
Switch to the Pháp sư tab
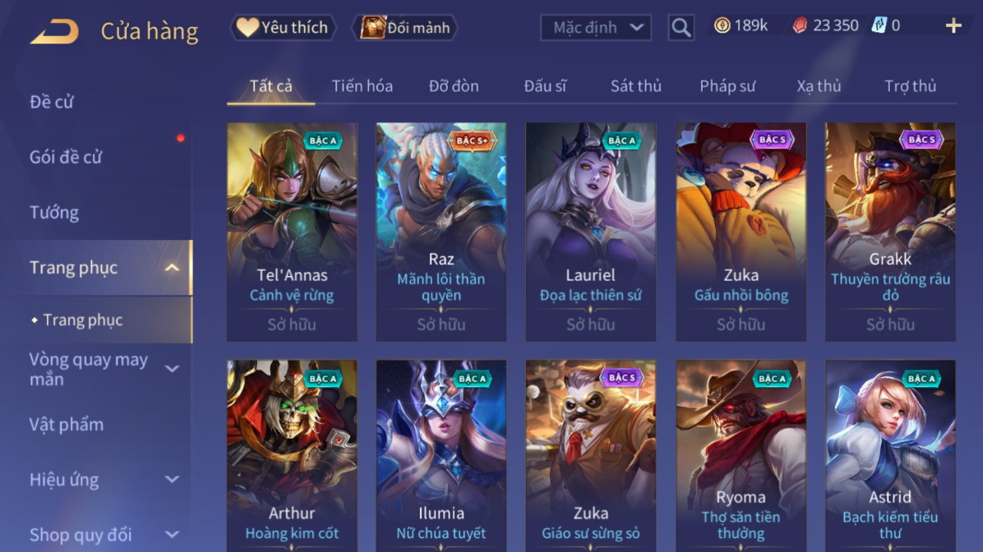727,85
